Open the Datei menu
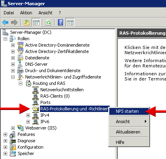The height and width of the screenshot is (159, 166). click(9, 13)
